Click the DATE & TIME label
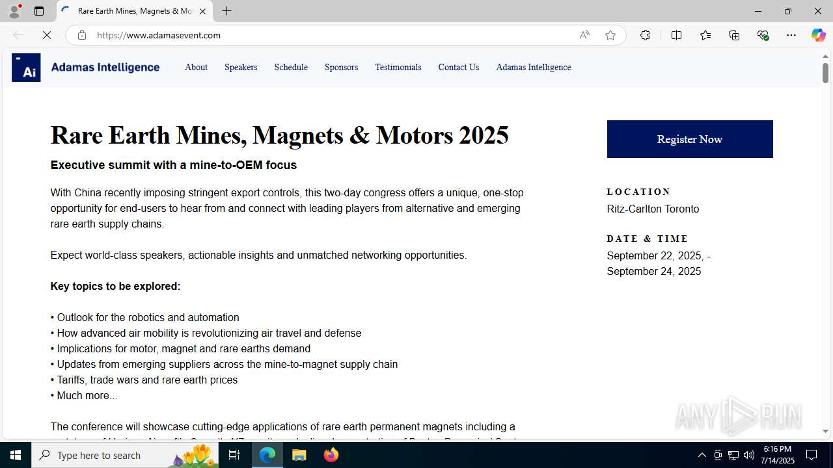 click(648, 239)
